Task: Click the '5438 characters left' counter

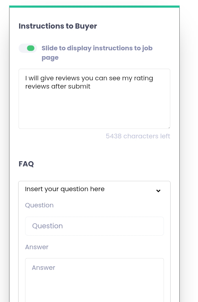Action: pyautogui.click(x=138, y=136)
